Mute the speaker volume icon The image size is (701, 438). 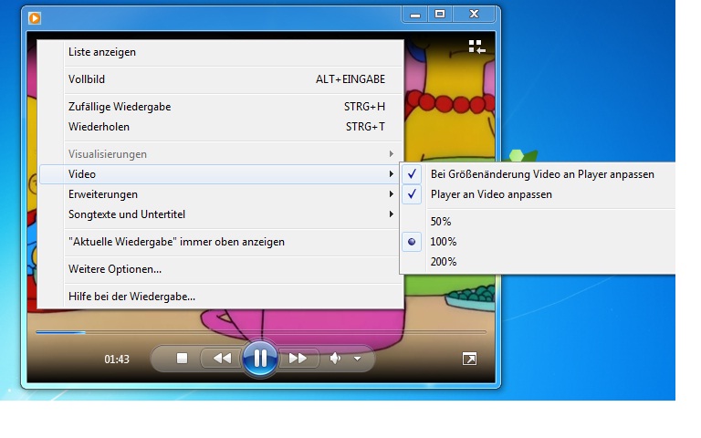click(335, 359)
